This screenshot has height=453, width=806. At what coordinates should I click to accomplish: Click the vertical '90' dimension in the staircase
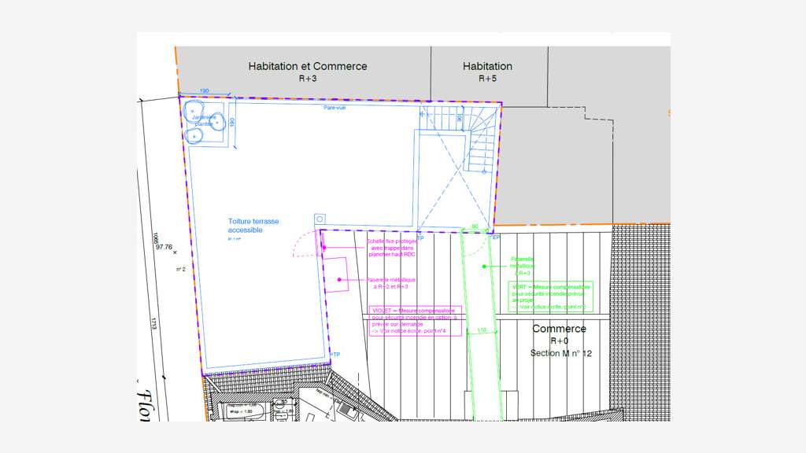click(459, 119)
